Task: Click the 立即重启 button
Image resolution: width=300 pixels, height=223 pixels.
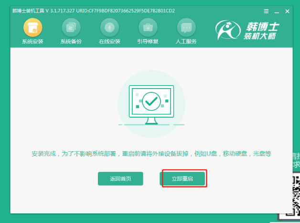Action: (182, 178)
